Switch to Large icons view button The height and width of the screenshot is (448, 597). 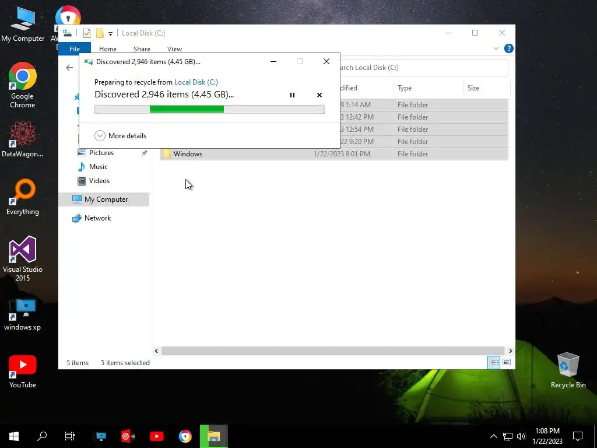click(x=507, y=362)
